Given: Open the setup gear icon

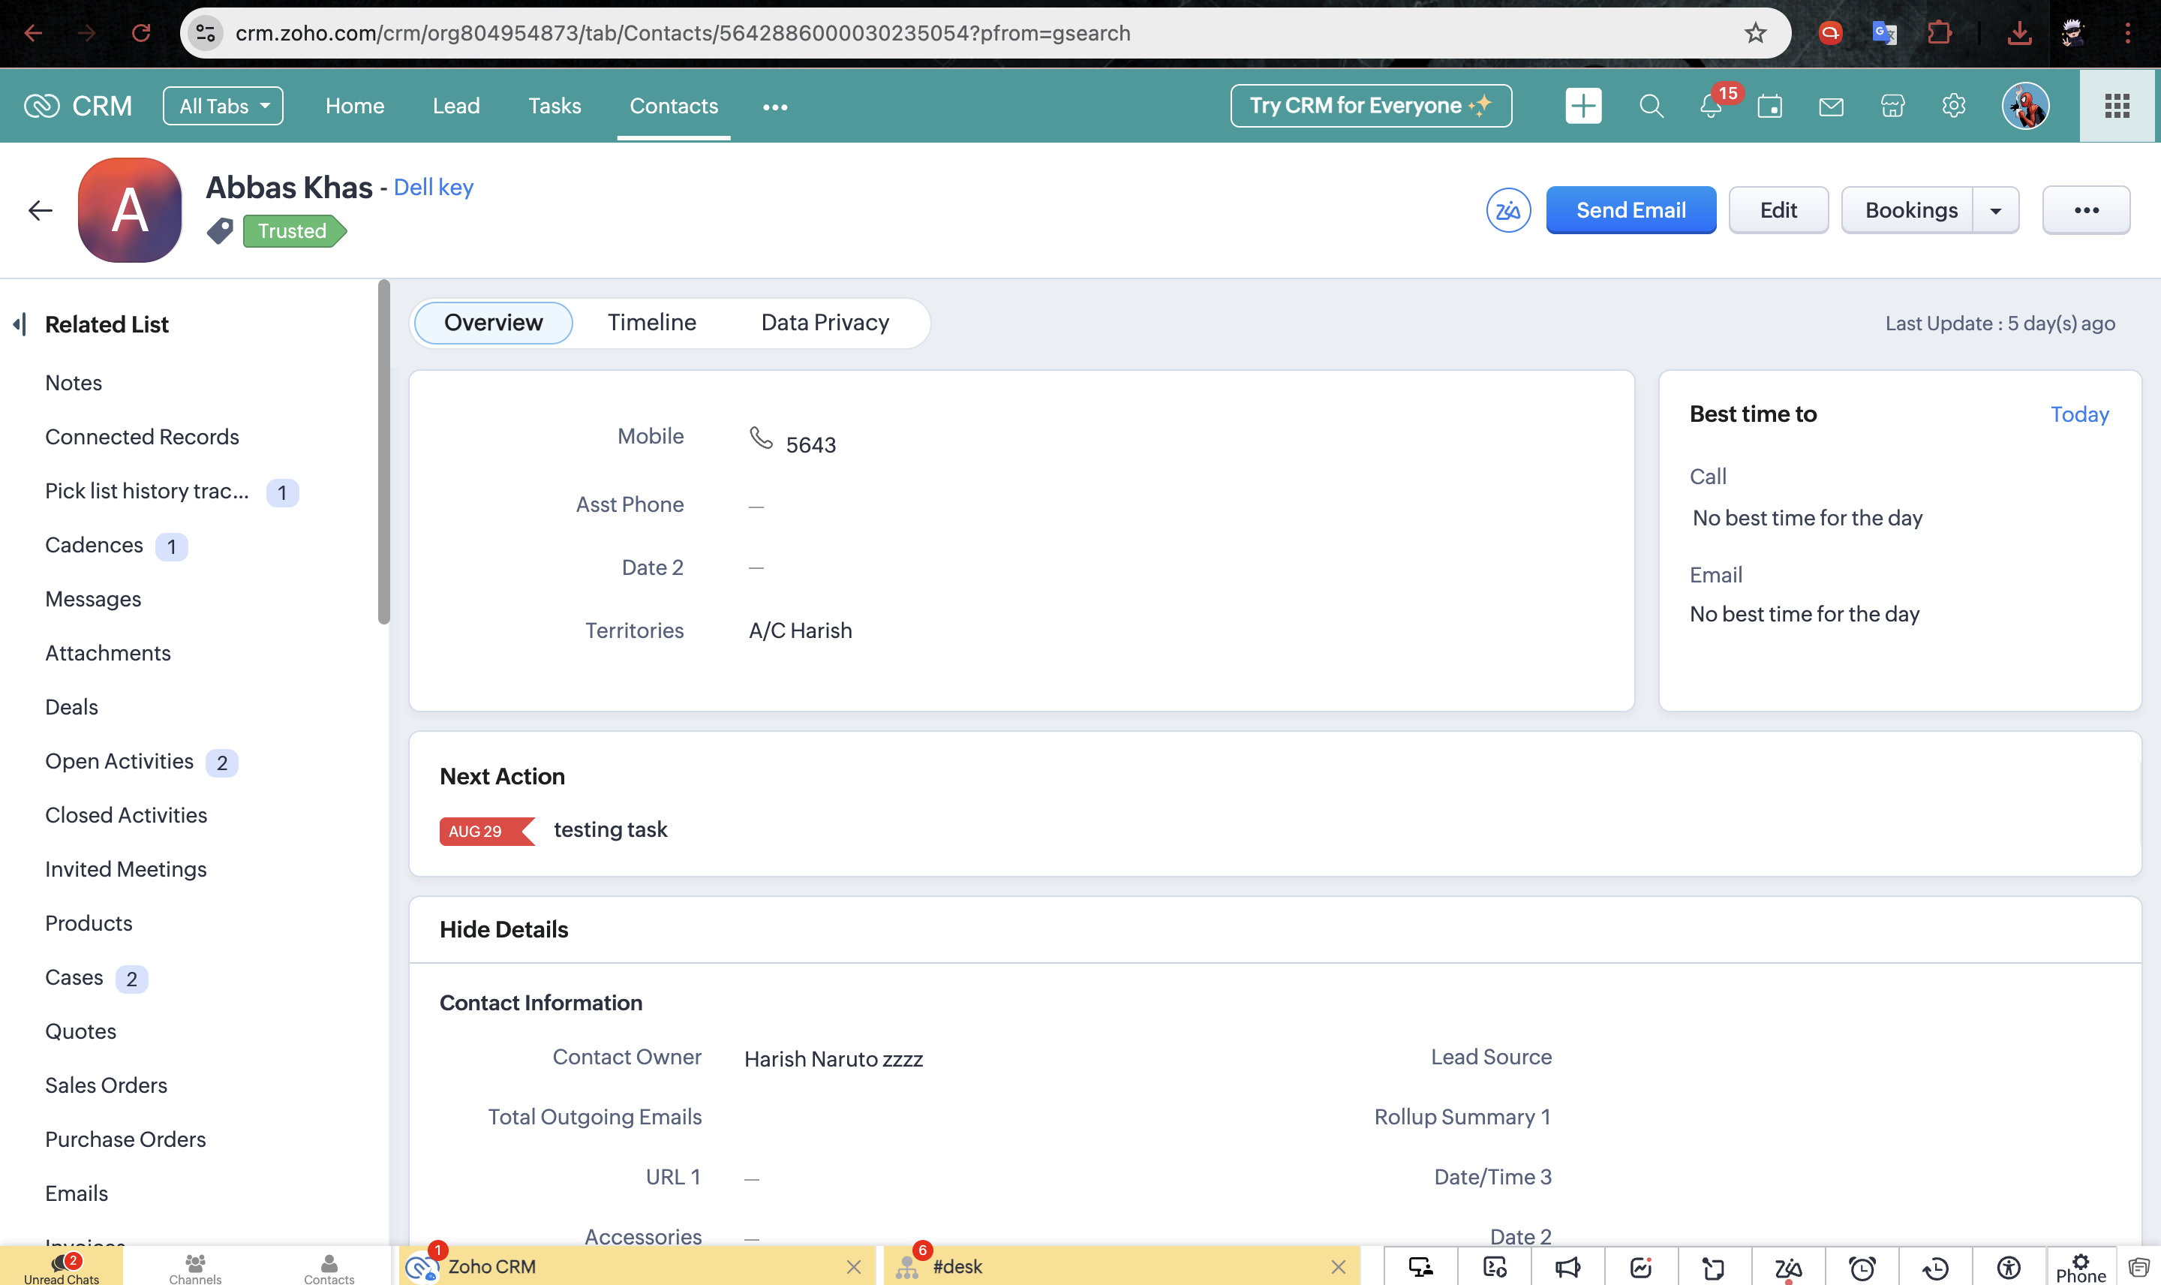Looking at the screenshot, I should click(x=1953, y=107).
